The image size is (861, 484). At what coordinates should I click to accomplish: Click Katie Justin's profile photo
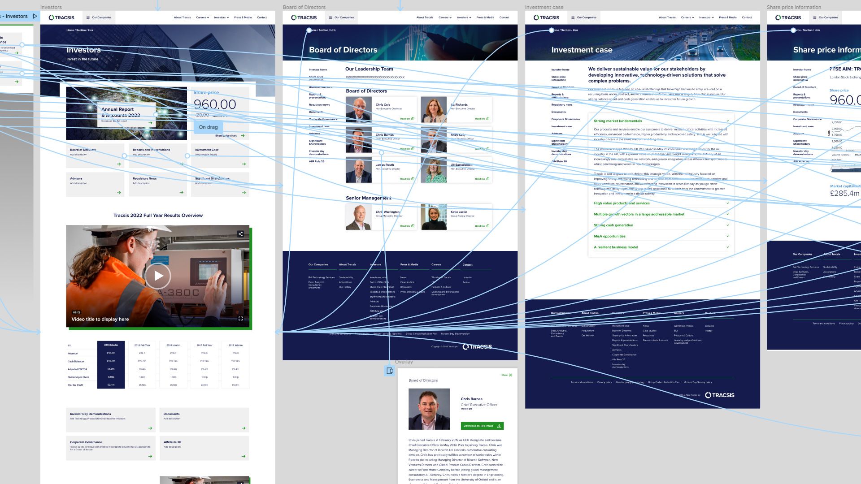(x=434, y=217)
